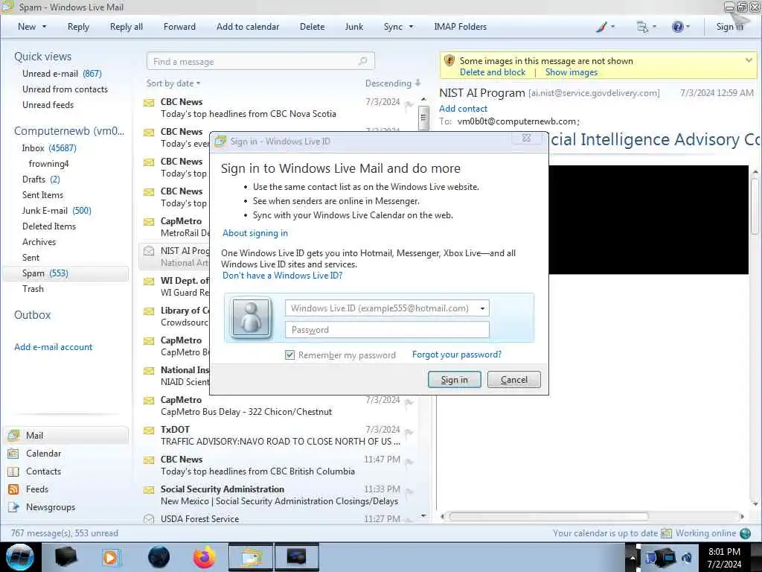Screen dimensions: 762x572
Task: Expand the Sync dropdown arrow
Action: click(411, 27)
